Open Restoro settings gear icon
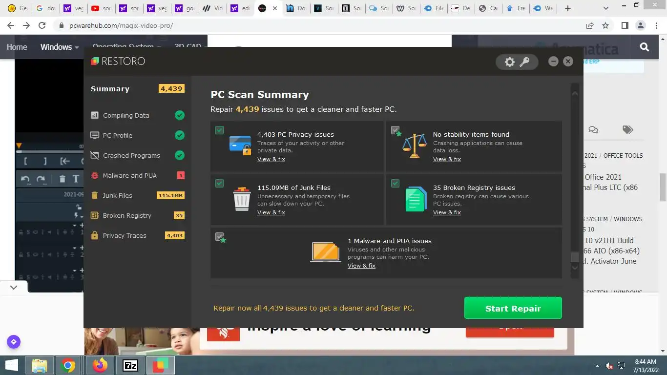This screenshot has width=667, height=375. [x=509, y=62]
